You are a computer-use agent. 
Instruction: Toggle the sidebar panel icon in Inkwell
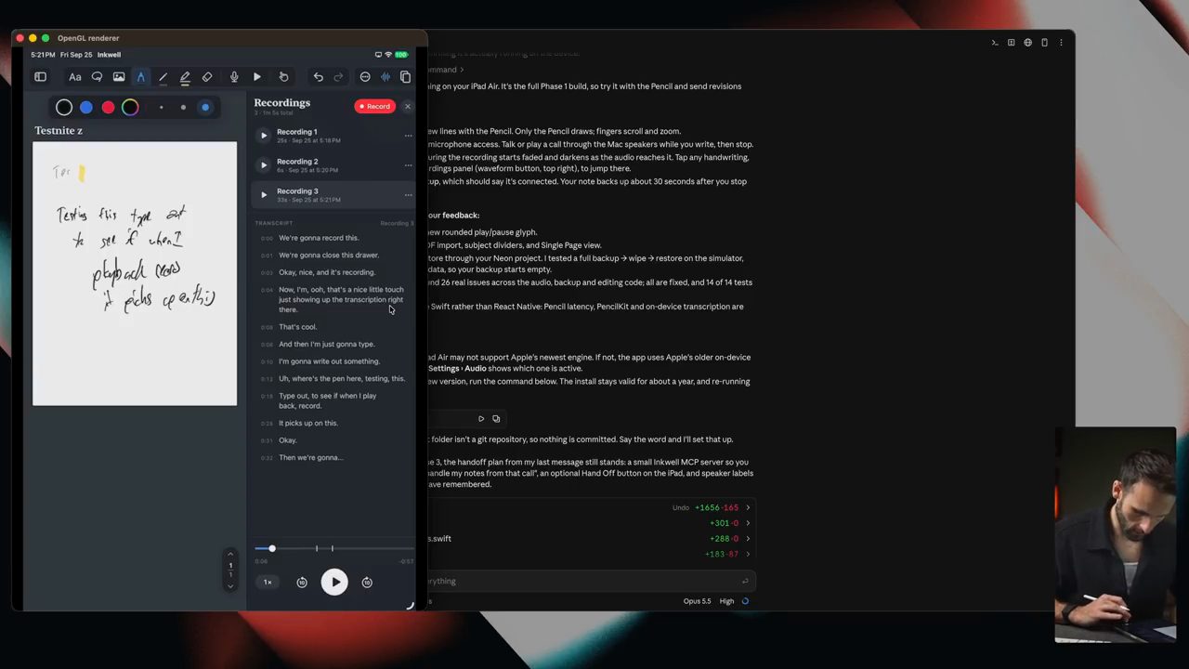tap(40, 77)
